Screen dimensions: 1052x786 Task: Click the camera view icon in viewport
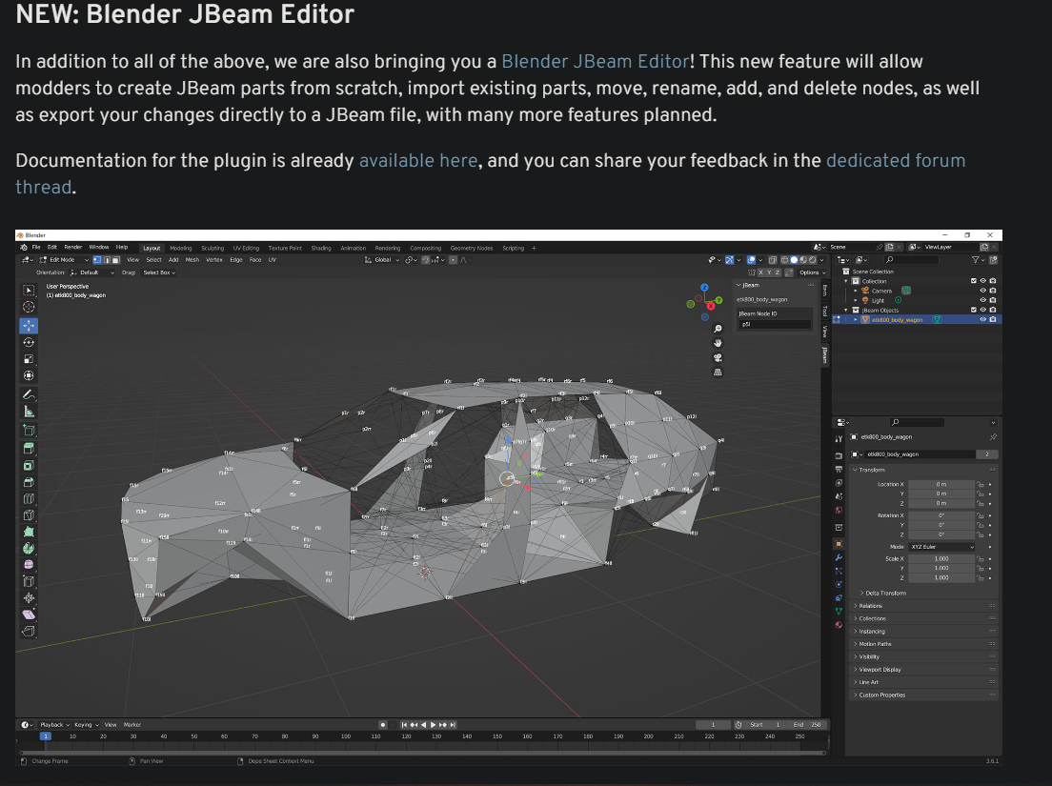pos(718,357)
